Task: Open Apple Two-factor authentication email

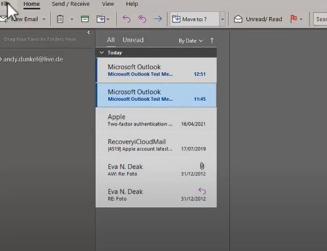Action: [x=156, y=120]
